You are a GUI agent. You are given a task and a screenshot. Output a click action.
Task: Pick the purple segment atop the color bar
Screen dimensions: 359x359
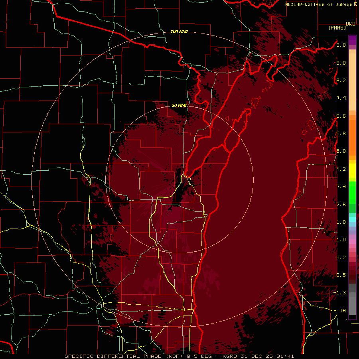(x=352, y=40)
